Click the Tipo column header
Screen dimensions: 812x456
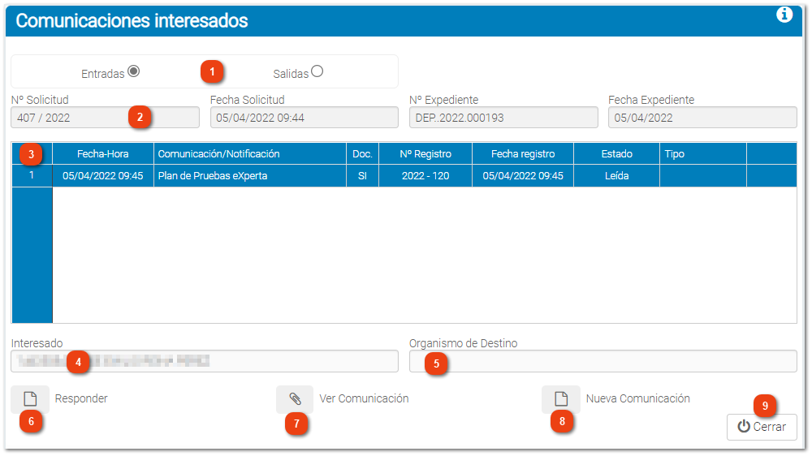[x=703, y=153]
